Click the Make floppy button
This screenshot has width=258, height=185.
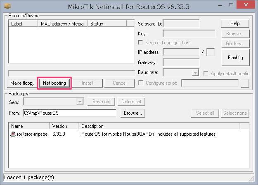tap(22, 83)
